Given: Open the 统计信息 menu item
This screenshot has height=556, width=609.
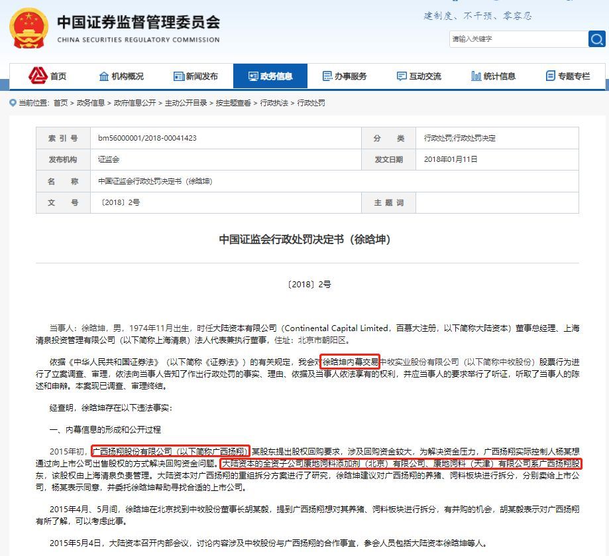Looking at the screenshot, I should [499, 76].
